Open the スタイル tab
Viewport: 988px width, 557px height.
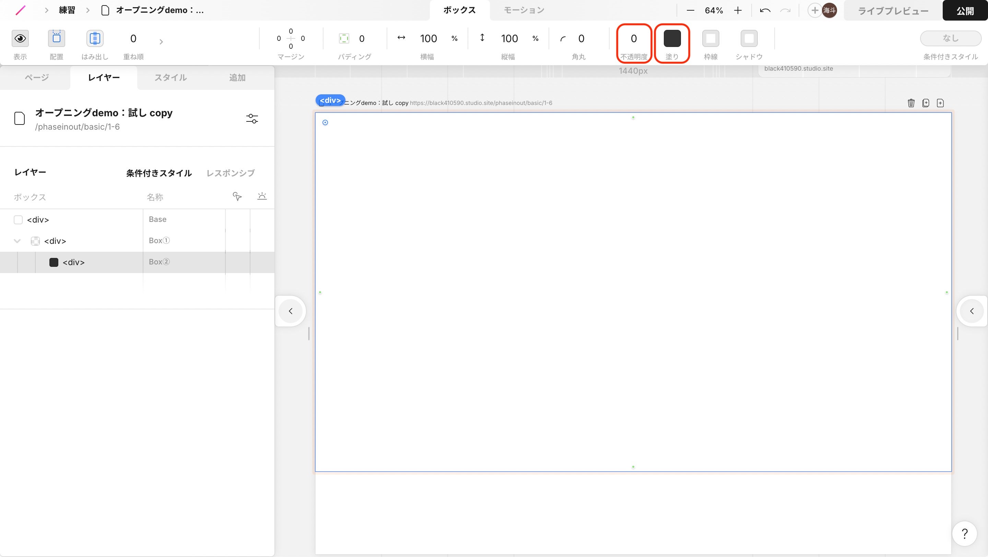pos(170,78)
